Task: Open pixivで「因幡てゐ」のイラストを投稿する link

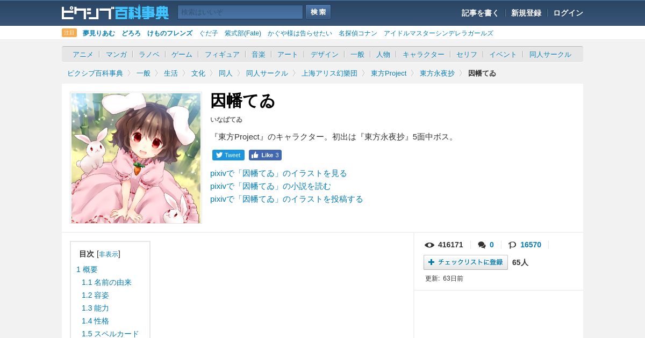Action: point(286,199)
